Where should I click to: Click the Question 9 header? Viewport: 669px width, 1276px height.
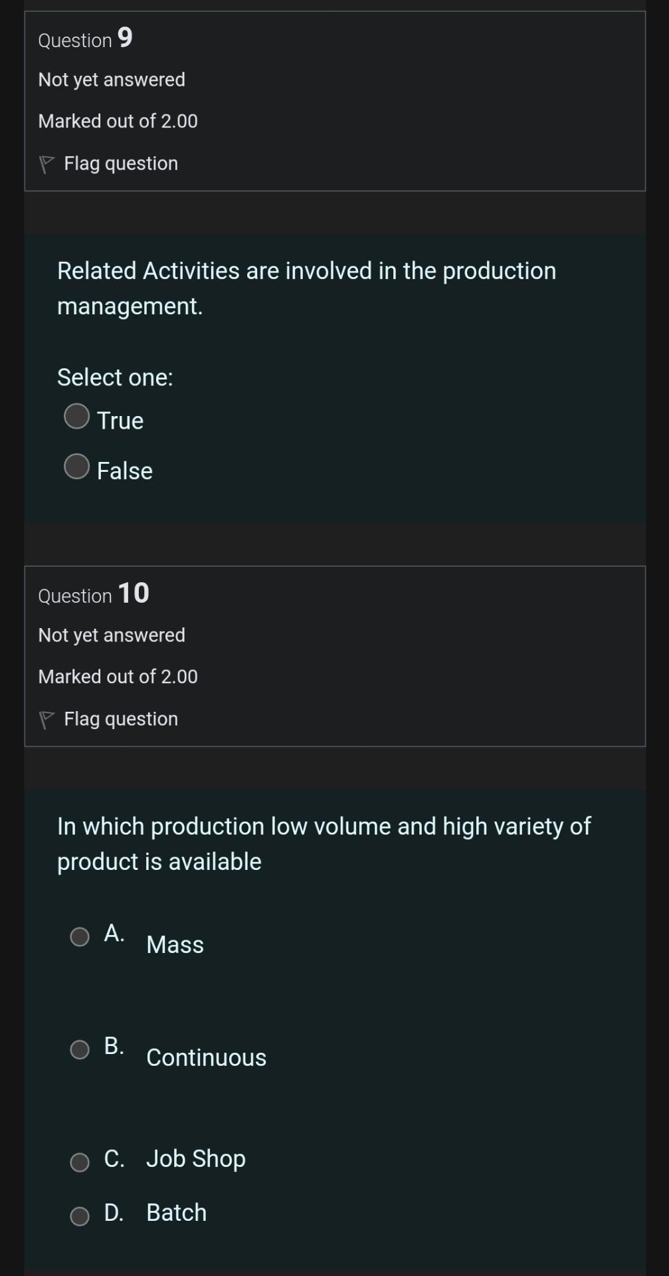pyautogui.click(x=84, y=39)
